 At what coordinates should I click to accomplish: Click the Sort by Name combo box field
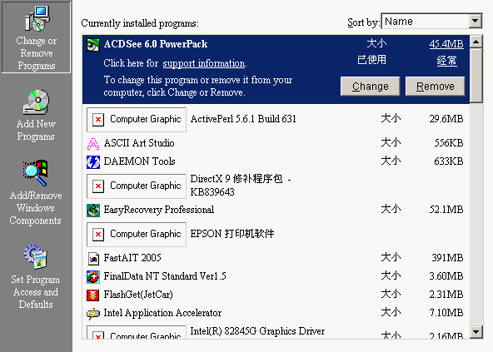431,21
